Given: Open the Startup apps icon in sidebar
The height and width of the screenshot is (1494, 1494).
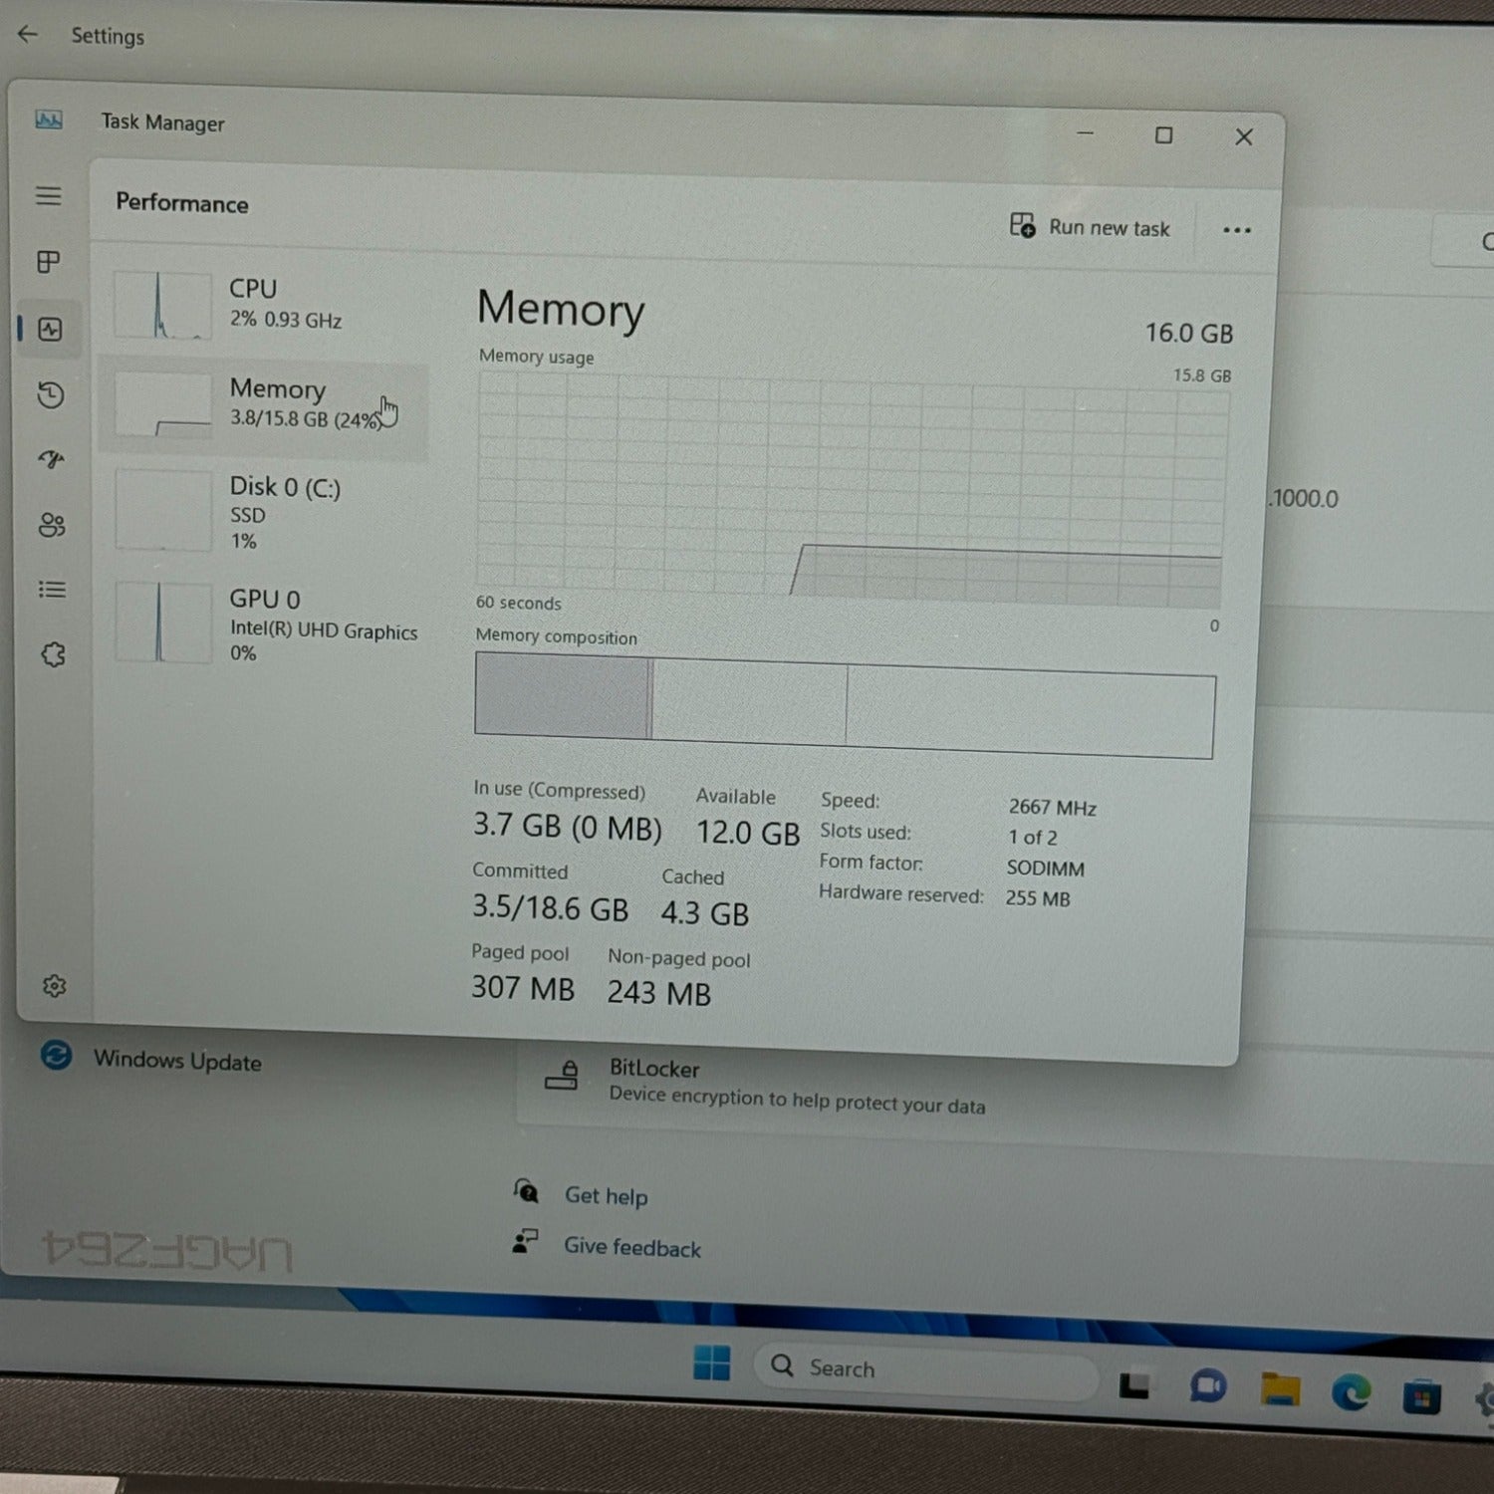Looking at the screenshot, I should [52, 459].
